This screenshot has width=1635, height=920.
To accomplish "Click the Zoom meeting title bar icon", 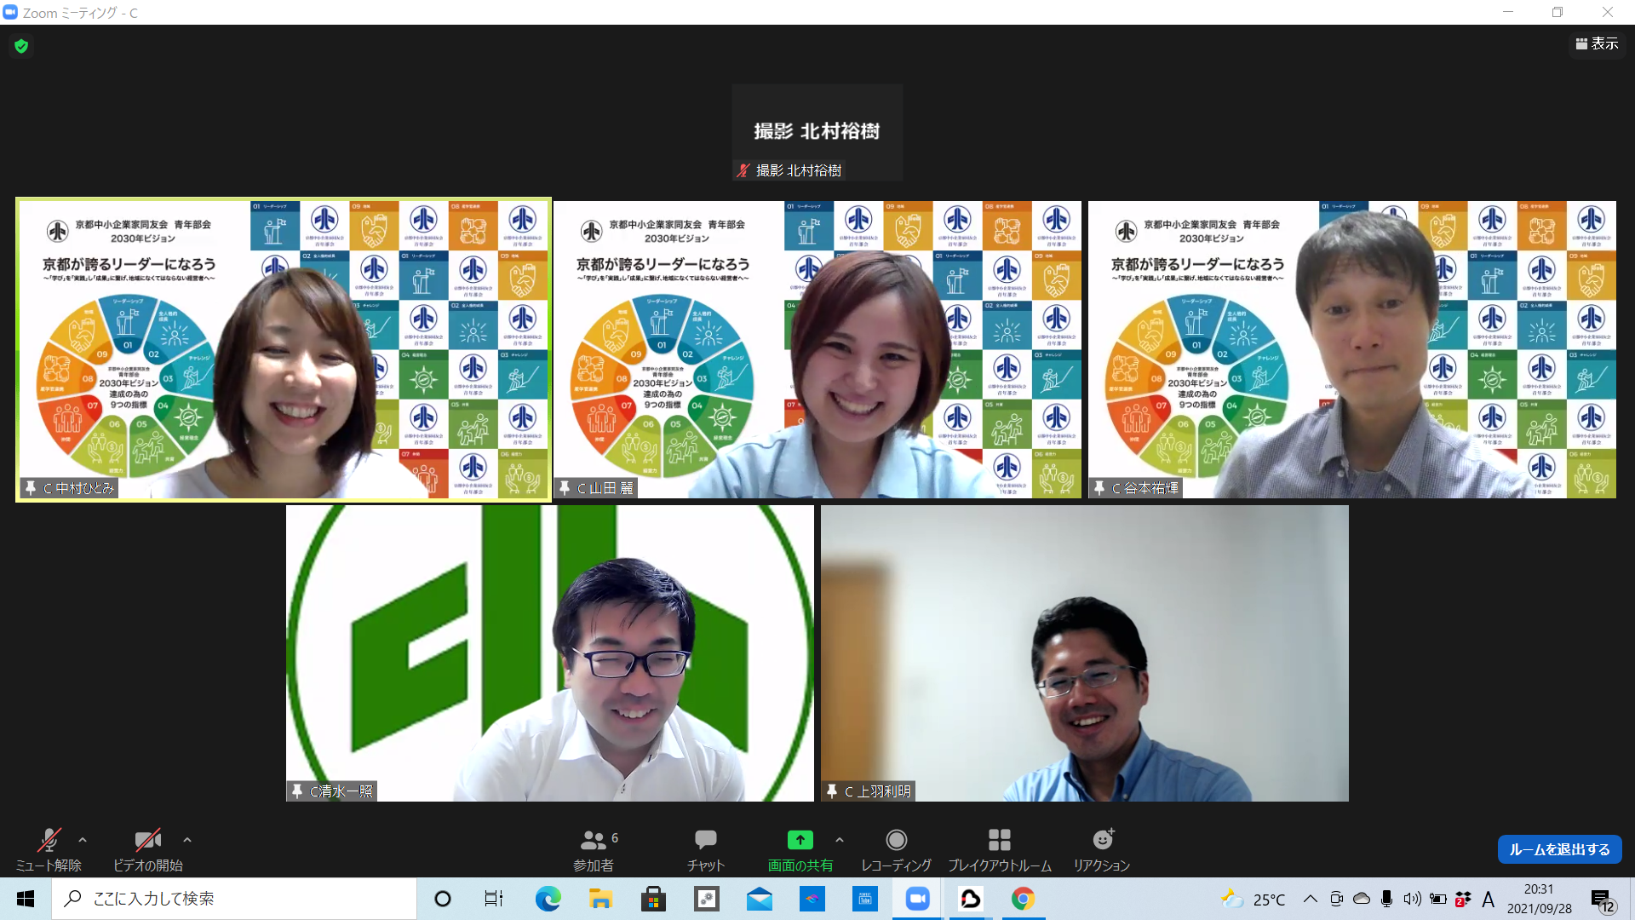I will tap(10, 12).
